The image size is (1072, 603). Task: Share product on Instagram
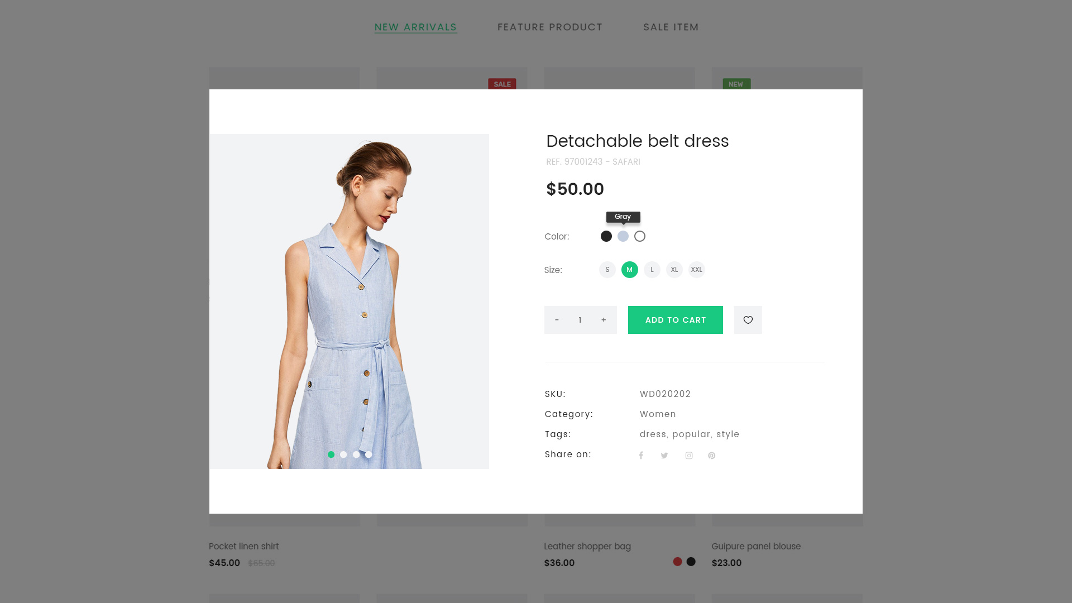689,456
